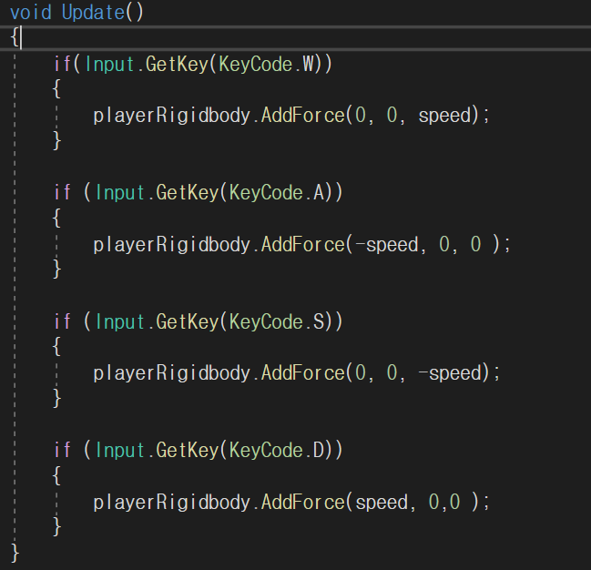Screen dimensions: 591x570
Task: Click the speed argument in the W block
Action: [x=444, y=116]
